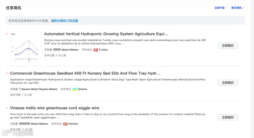This screenshot has height=138, width=254.
Task: Click 立即报价 for the Vietnam trellis wire RFQ
Action: click(x=228, y=117)
